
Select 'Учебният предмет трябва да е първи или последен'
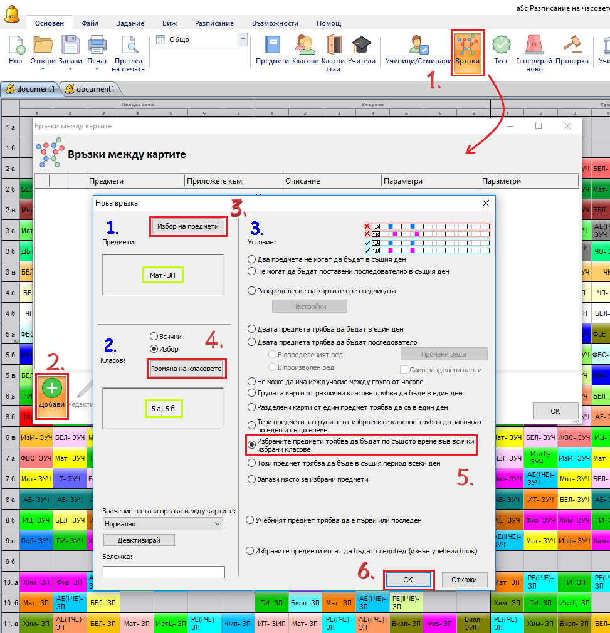coord(250,520)
